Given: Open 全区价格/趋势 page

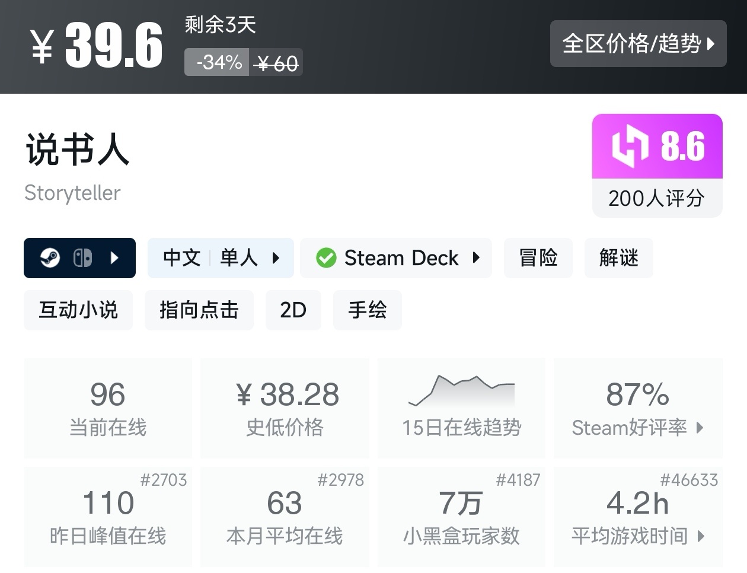Looking at the screenshot, I should (639, 44).
